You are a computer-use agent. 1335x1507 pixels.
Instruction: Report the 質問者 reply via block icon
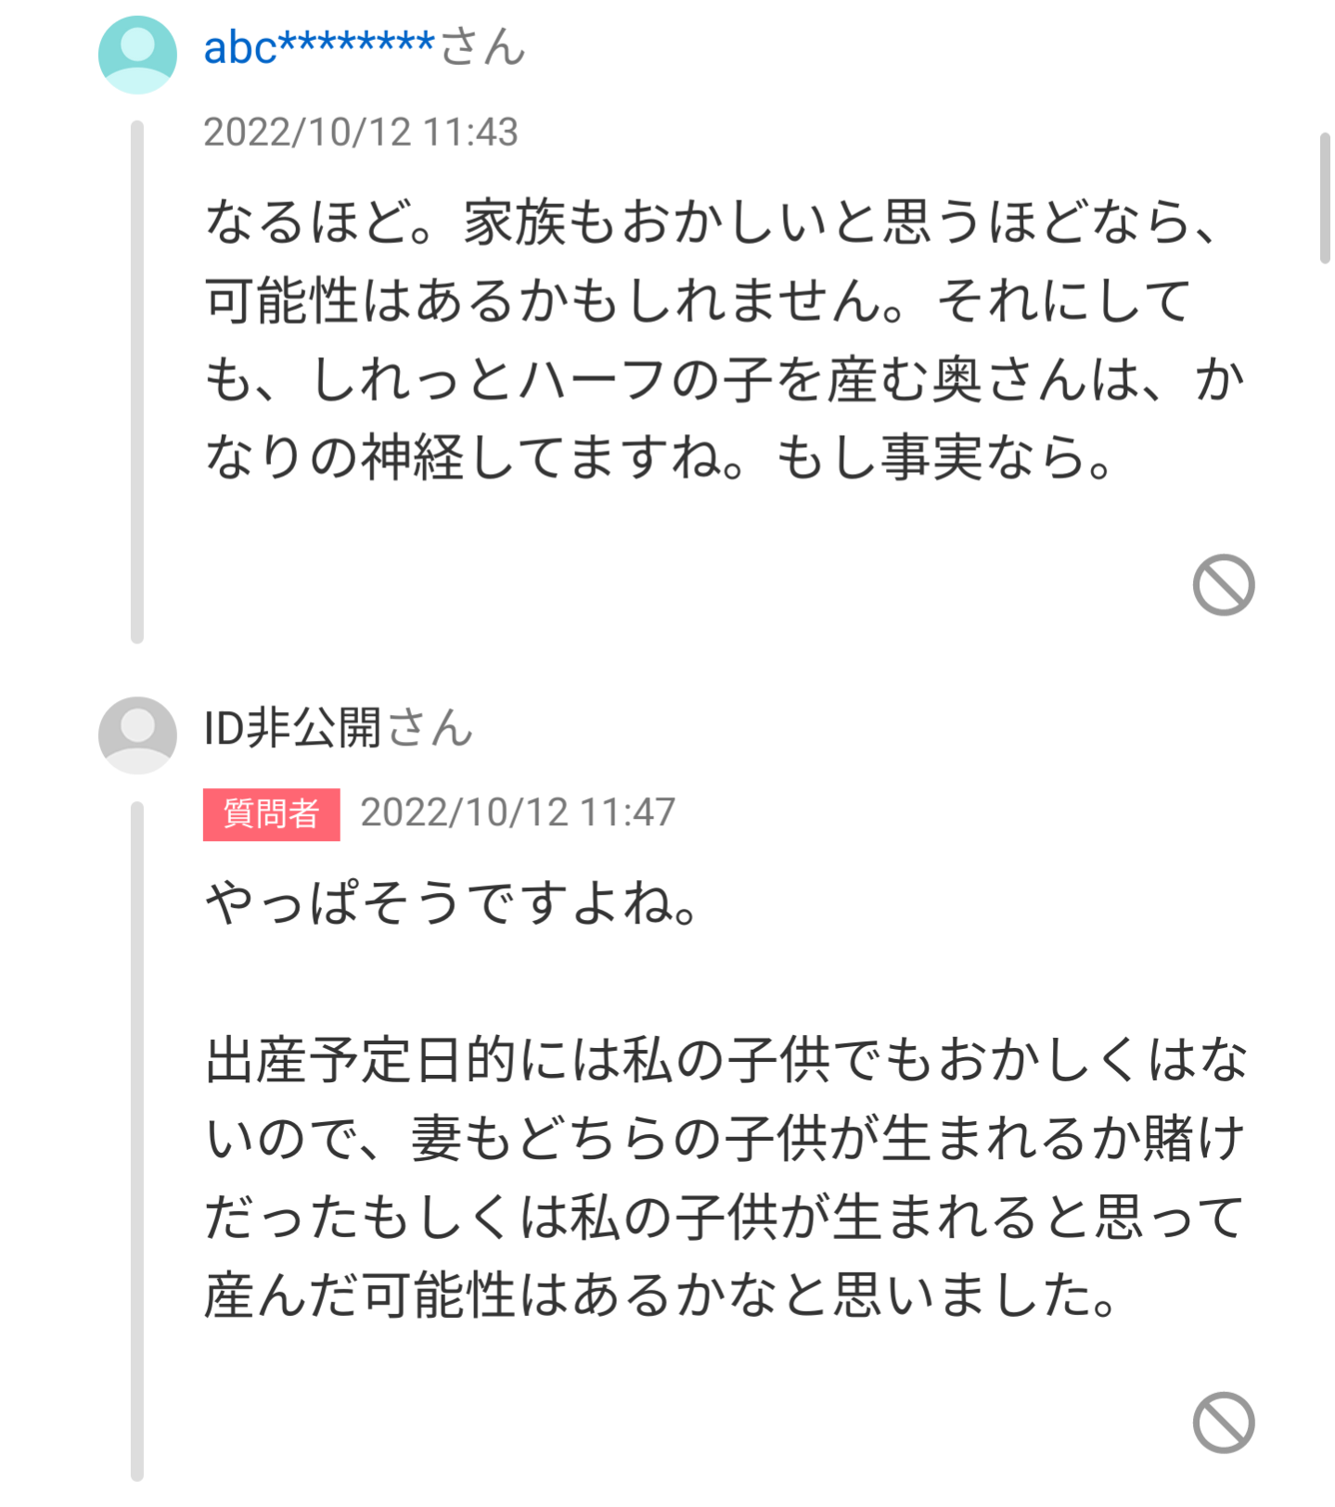(1224, 1423)
